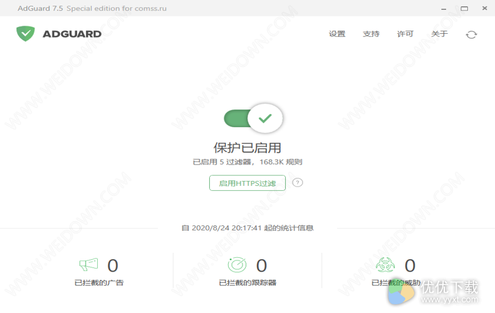This screenshot has height=313, width=495.
Task: Click the blocked trackers radar icon
Action: 237,265
